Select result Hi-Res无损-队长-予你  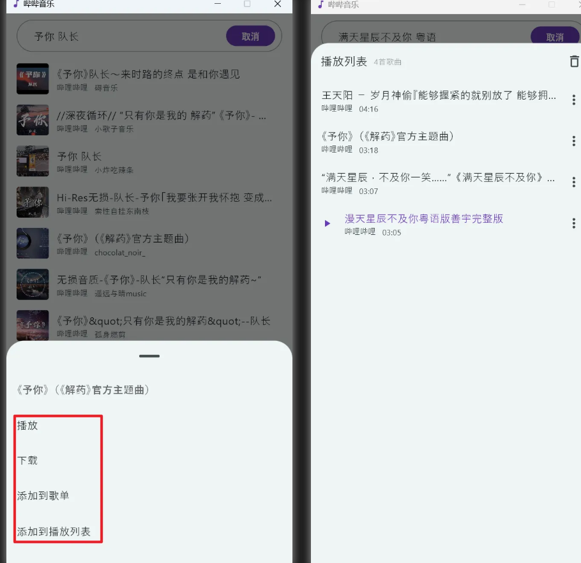(165, 198)
